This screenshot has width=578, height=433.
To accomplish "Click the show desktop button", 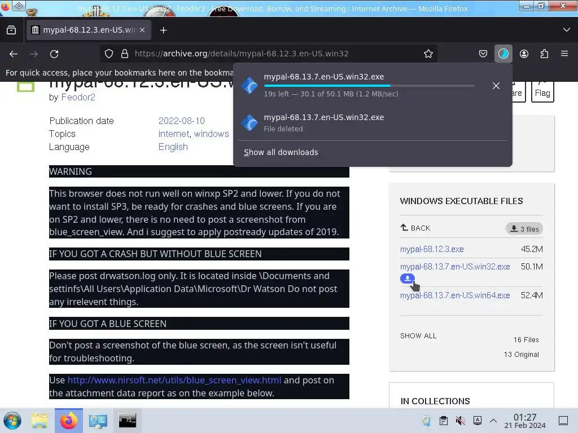I will [x=563, y=421].
